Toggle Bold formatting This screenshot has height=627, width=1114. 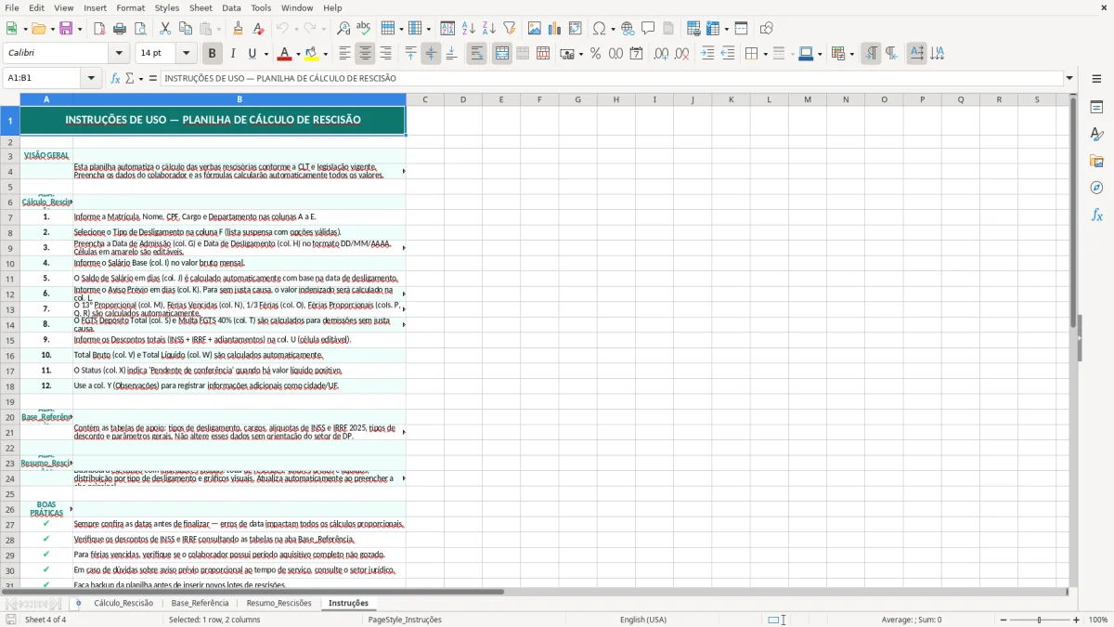pos(213,54)
